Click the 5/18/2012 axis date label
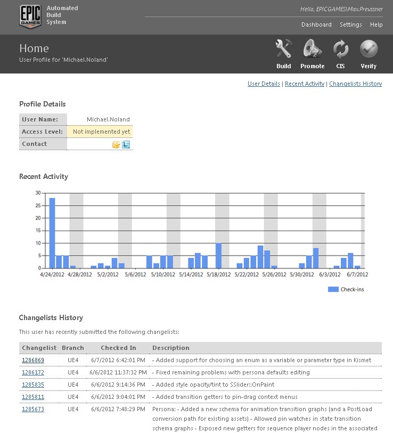 tap(218, 274)
